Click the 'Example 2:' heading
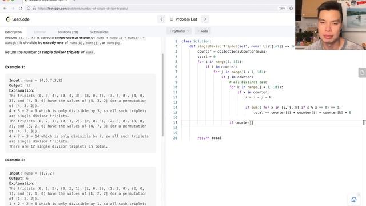Image resolution: width=366 pixels, height=206 pixels. pos(15,160)
